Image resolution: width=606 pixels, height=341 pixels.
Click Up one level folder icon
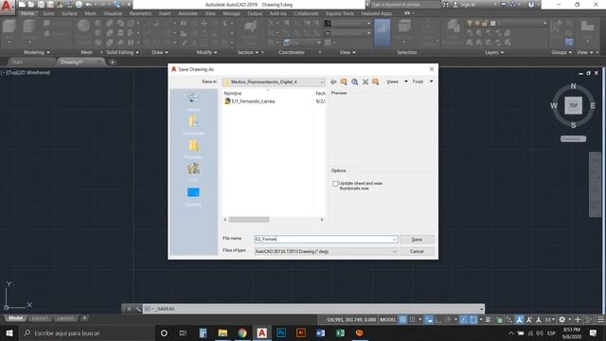(x=344, y=81)
